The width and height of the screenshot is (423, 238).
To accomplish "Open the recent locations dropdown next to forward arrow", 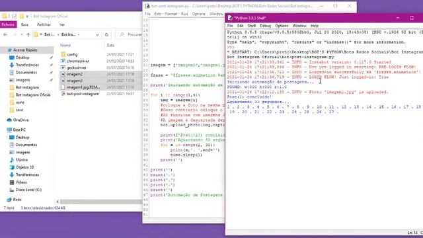I will [x=22, y=35].
